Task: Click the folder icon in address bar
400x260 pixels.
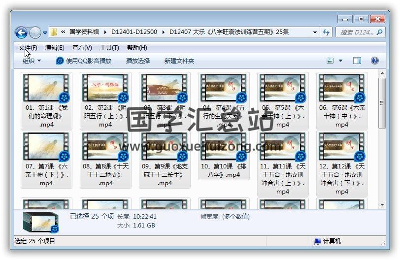Action: click(54, 32)
